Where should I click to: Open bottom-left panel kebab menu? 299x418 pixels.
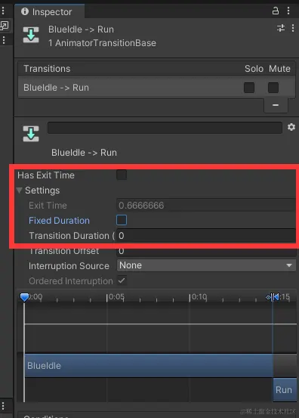click(3, 406)
